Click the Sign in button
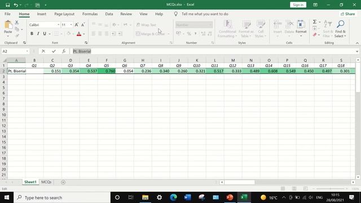The width and height of the screenshot is (361, 203). point(298,5)
